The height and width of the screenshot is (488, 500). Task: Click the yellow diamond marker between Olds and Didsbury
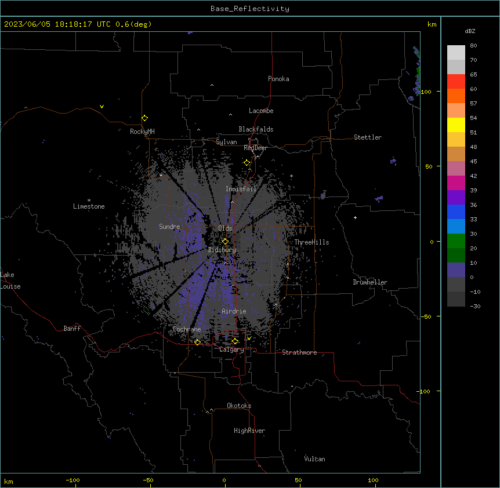(x=225, y=241)
